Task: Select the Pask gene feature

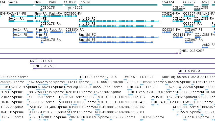Action: [x=57, y=5]
